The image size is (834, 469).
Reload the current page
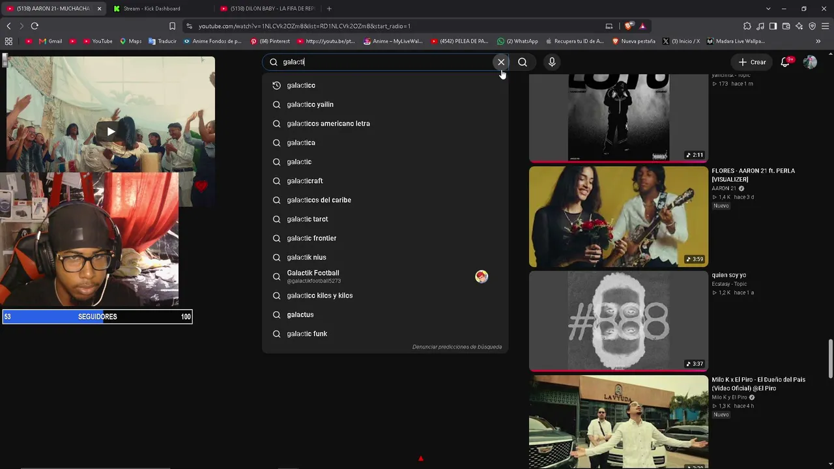(35, 26)
